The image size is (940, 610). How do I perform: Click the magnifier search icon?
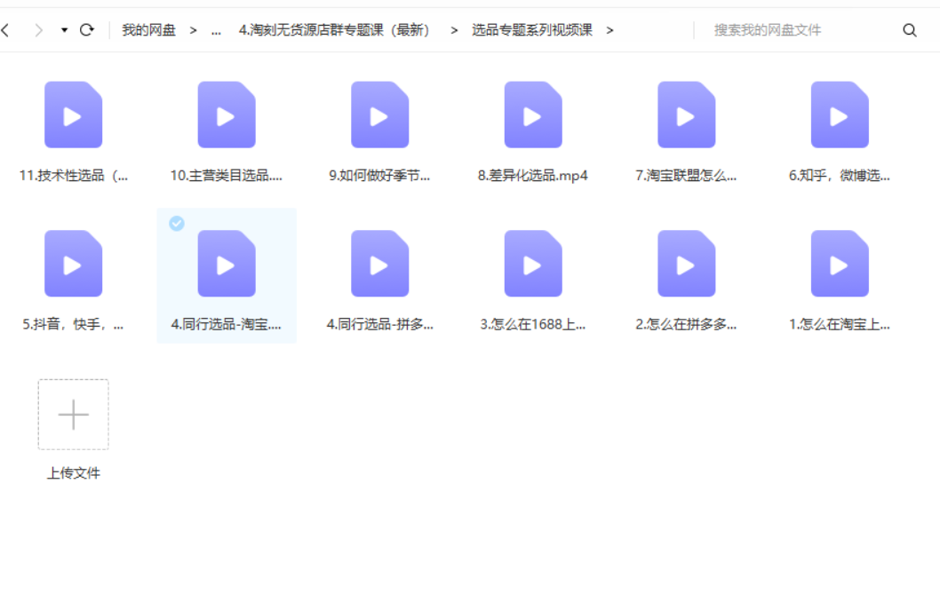click(x=910, y=30)
